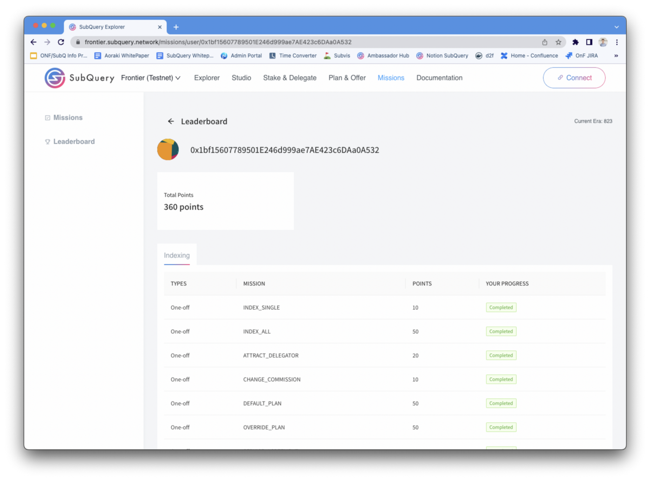Click the CHANGE_COMMISSION mission name
The height and width of the screenshot is (481, 650).
(x=272, y=380)
